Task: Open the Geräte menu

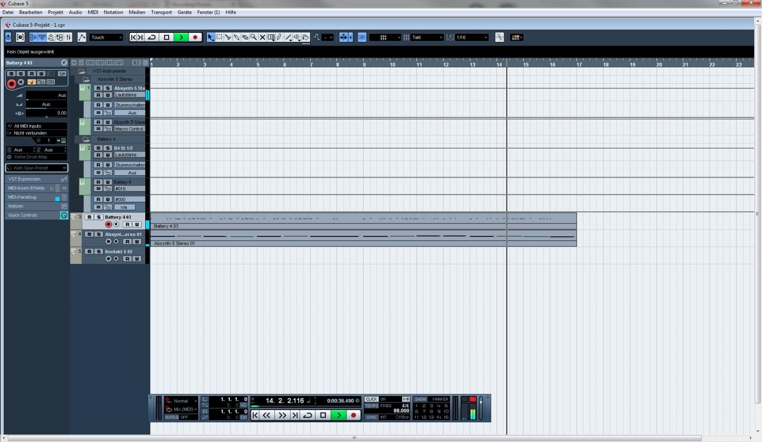Action: click(184, 12)
